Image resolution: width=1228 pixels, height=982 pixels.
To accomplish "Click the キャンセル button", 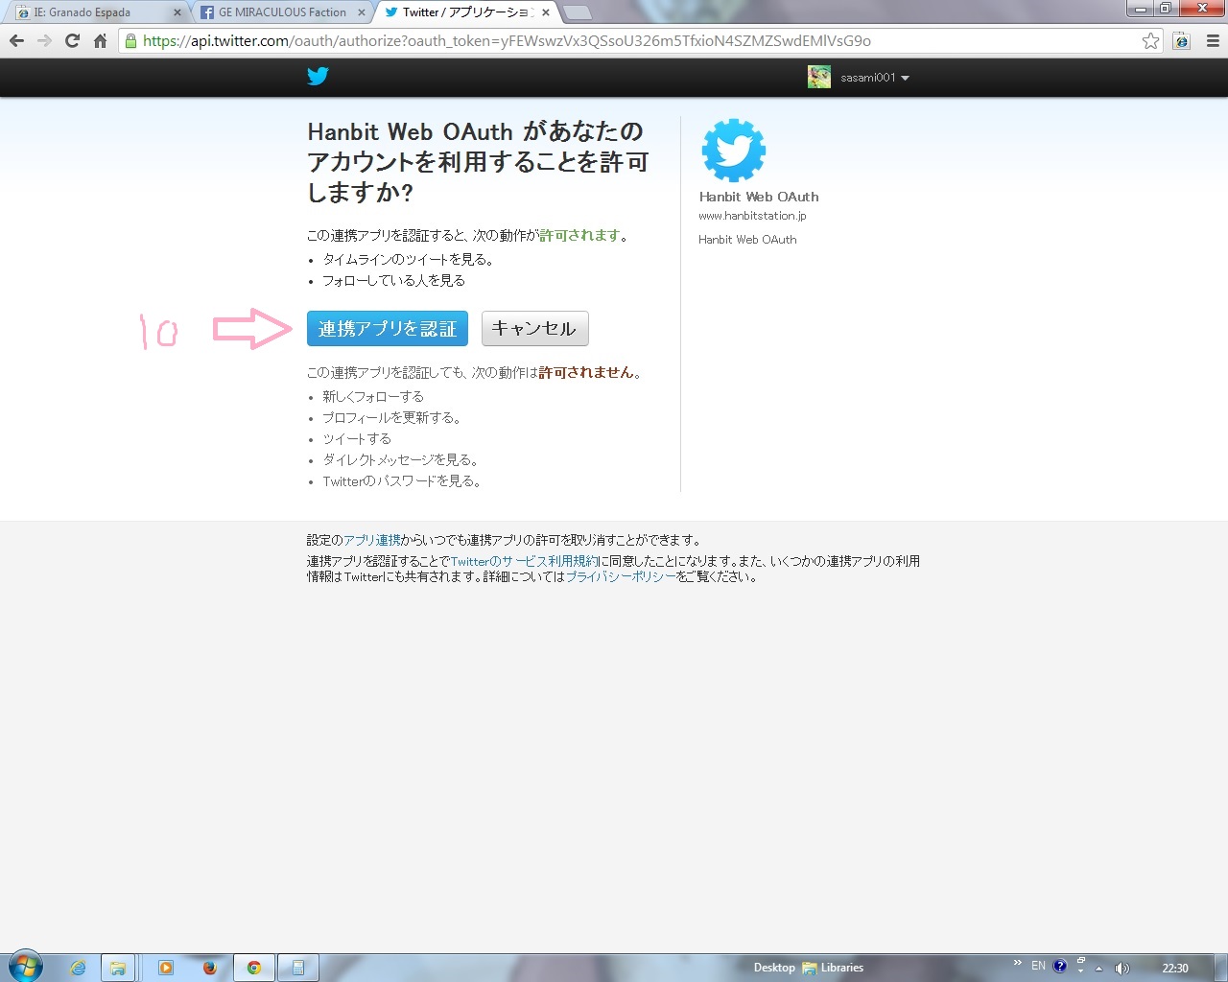I will [534, 329].
